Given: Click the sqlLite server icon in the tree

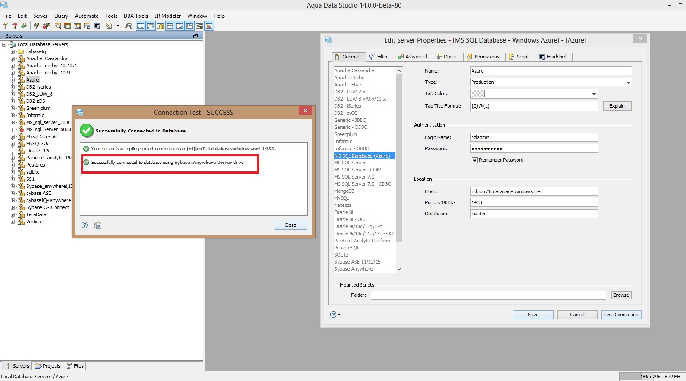Looking at the screenshot, I should click(x=21, y=172).
